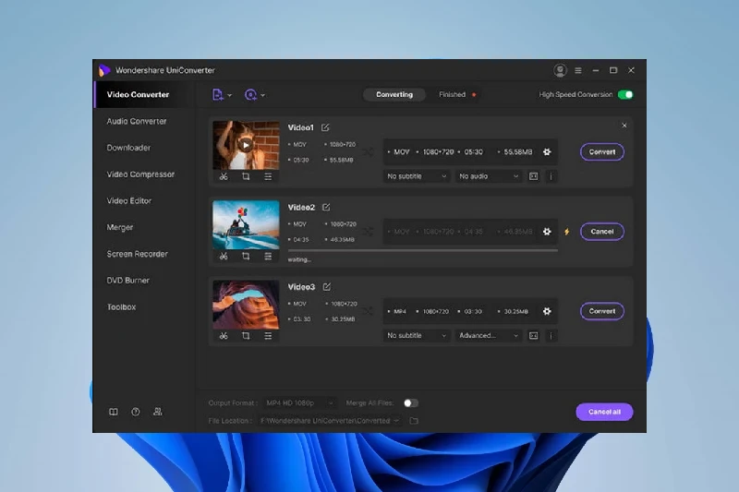Select Video Converter in sidebar
The width and height of the screenshot is (739, 492).
click(x=138, y=95)
